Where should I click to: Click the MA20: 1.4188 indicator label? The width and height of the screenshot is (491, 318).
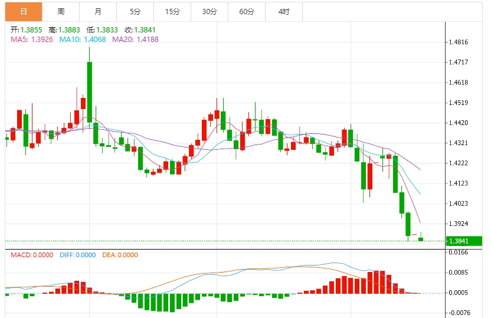tap(135, 39)
